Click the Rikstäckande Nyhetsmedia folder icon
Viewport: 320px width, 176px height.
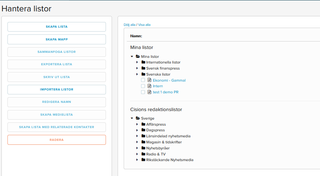pyautogui.click(x=143, y=160)
